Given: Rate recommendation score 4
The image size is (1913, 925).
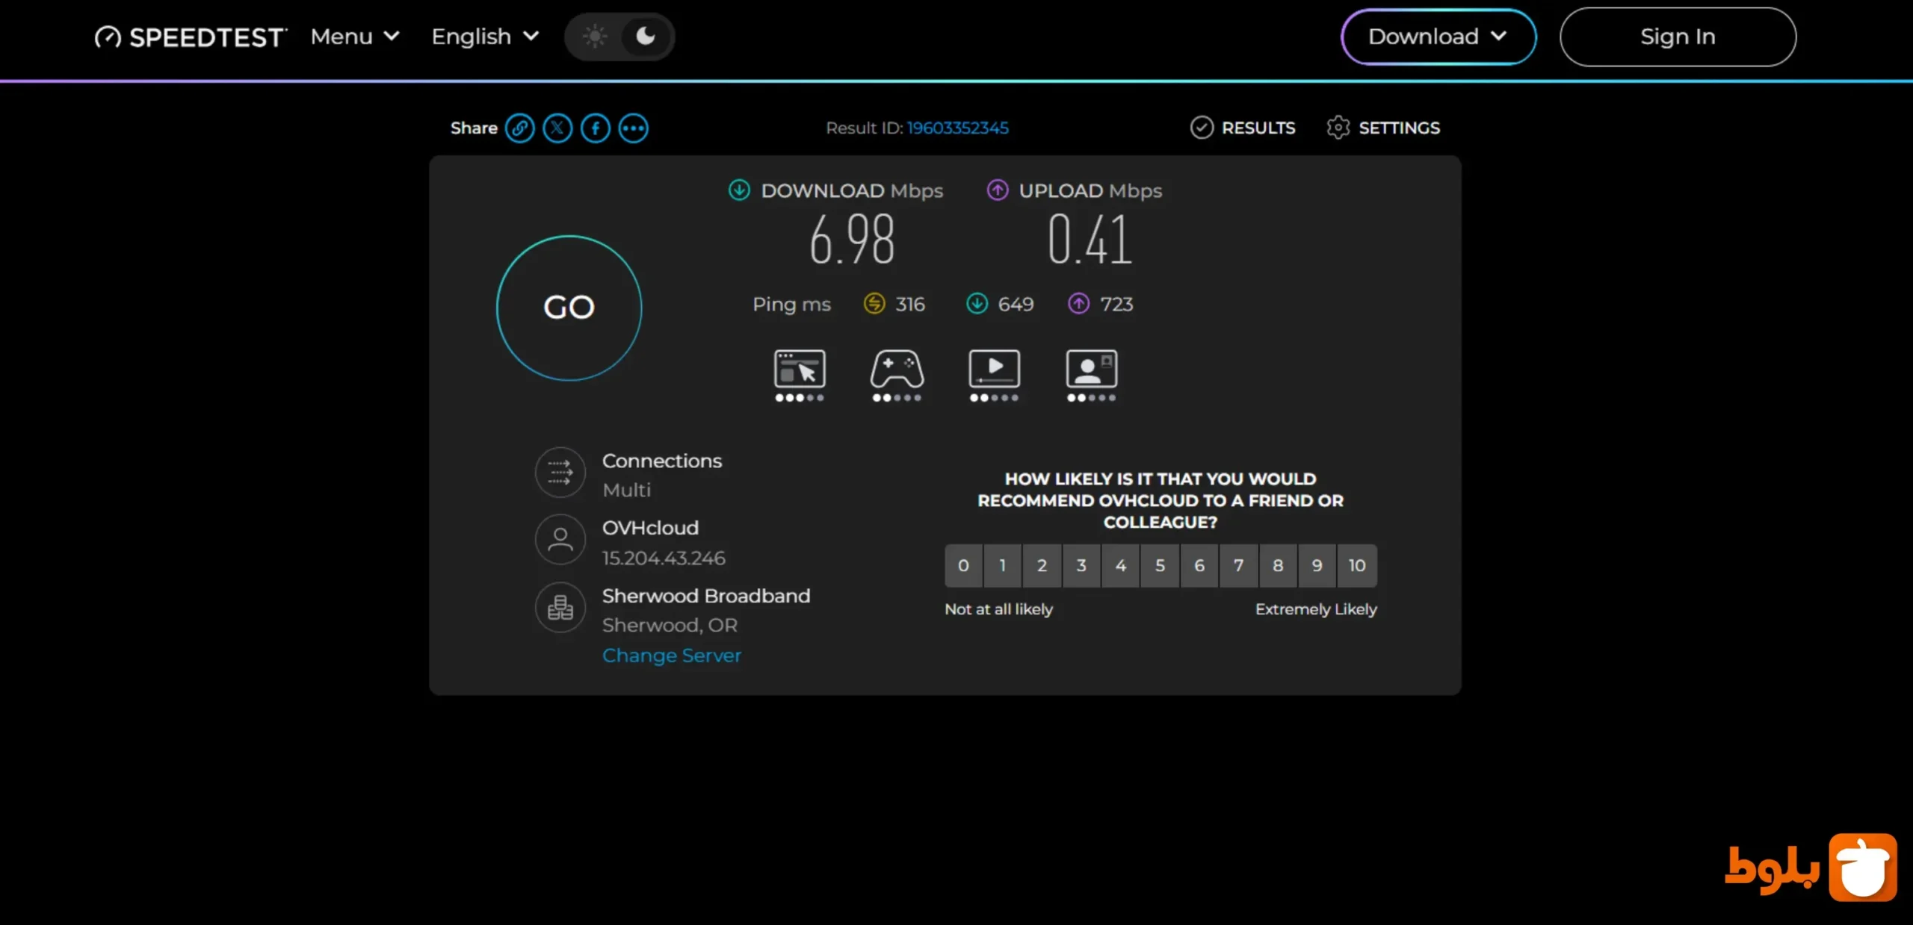Looking at the screenshot, I should click(1121, 566).
